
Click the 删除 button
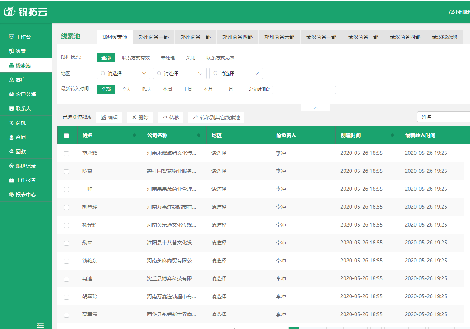[140, 117]
